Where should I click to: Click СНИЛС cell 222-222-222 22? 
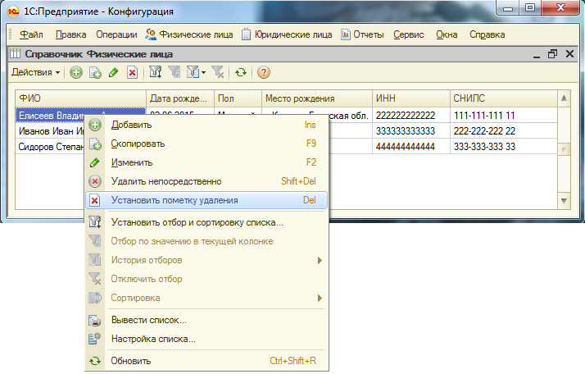[504, 131]
